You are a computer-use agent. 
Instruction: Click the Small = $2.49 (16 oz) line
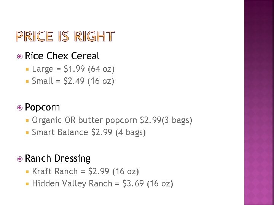(73, 81)
